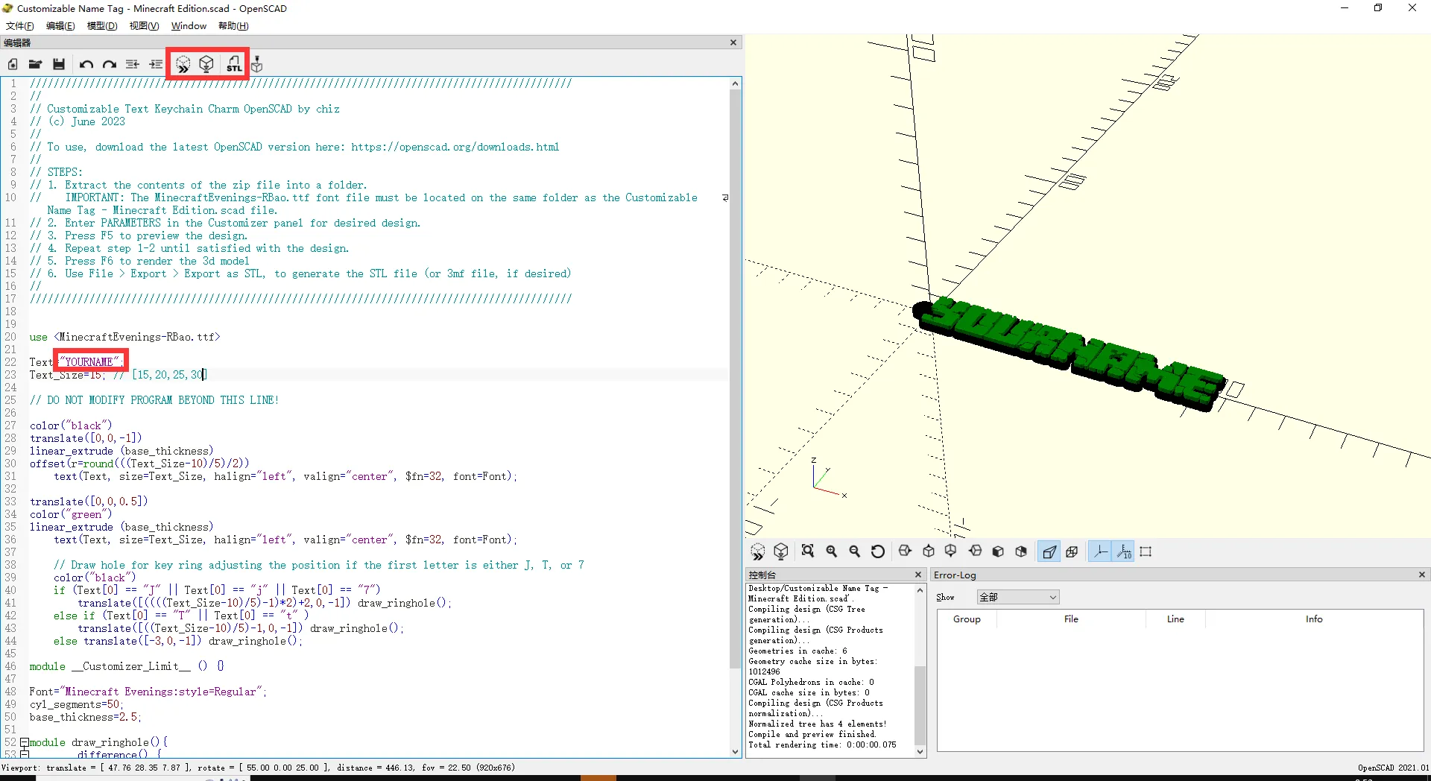
Task: Open a file using the editor toolbar icon
Action: tap(35, 65)
